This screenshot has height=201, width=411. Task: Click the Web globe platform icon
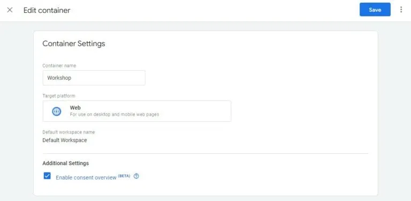[56, 111]
